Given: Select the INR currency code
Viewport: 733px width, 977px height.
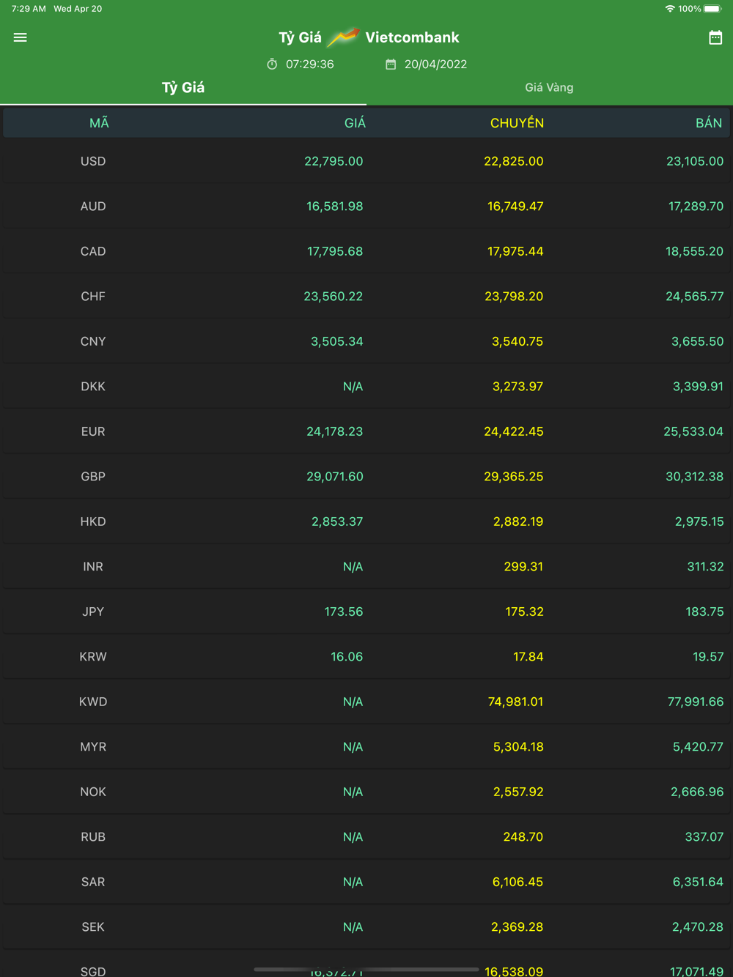Looking at the screenshot, I should [x=93, y=567].
